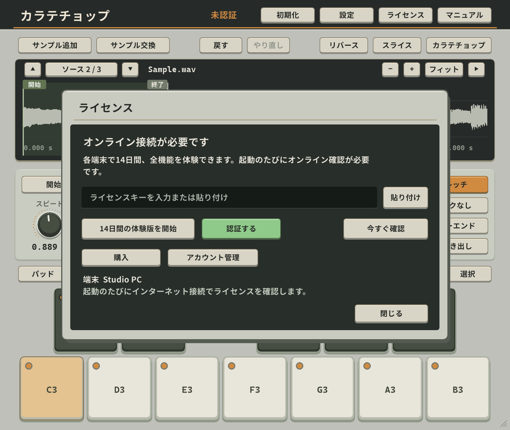510x430 pixels.
Task: Open the マニュアル manual
Action: pyautogui.click(x=464, y=15)
